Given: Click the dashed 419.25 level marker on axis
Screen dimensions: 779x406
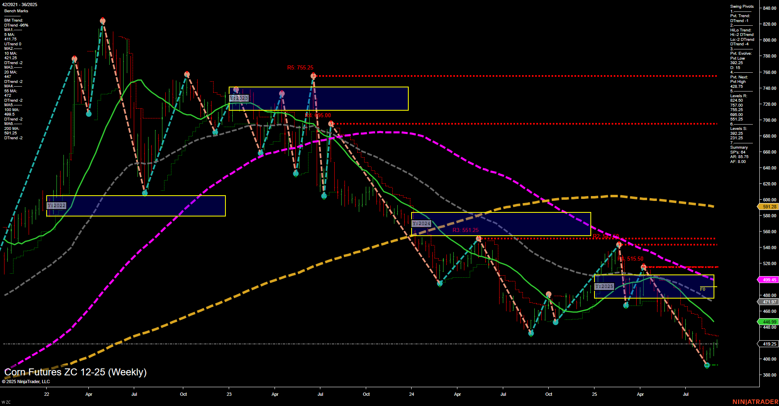Looking at the screenshot, I should pyautogui.click(x=767, y=344).
